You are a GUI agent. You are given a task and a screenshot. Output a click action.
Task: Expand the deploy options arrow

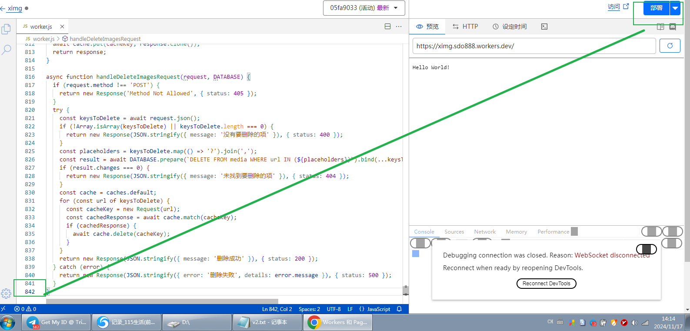click(675, 8)
